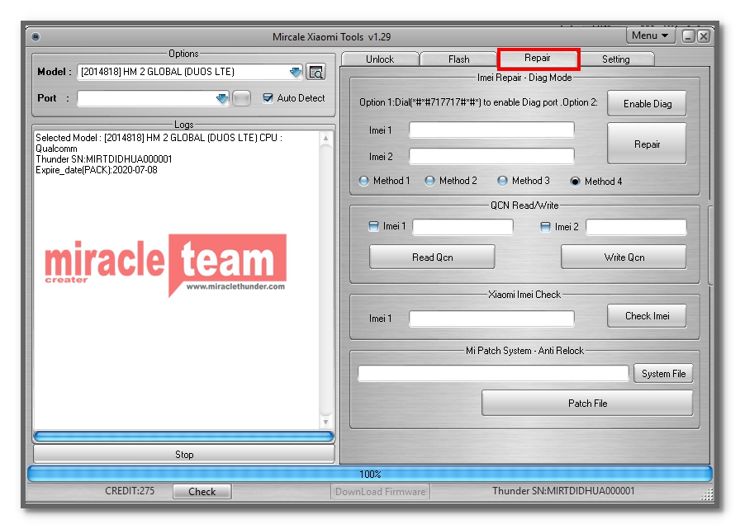Select Method 2 radio button
The image size is (740, 529).
[x=429, y=181]
